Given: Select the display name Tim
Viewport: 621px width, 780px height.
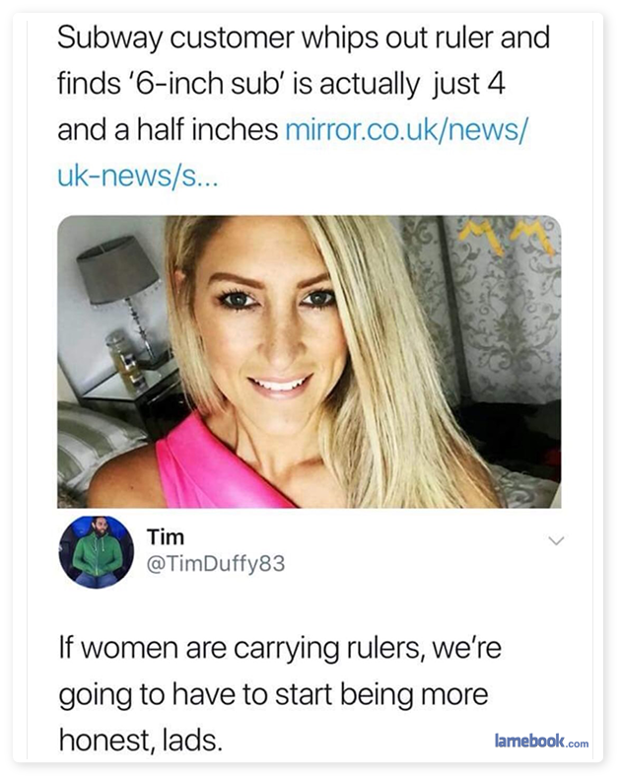Looking at the screenshot, I should pyautogui.click(x=165, y=537).
